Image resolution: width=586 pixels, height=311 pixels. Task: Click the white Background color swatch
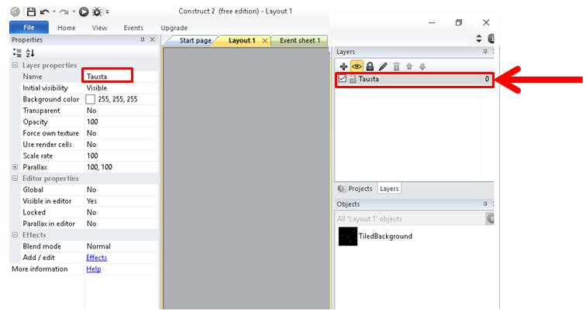pos(91,100)
